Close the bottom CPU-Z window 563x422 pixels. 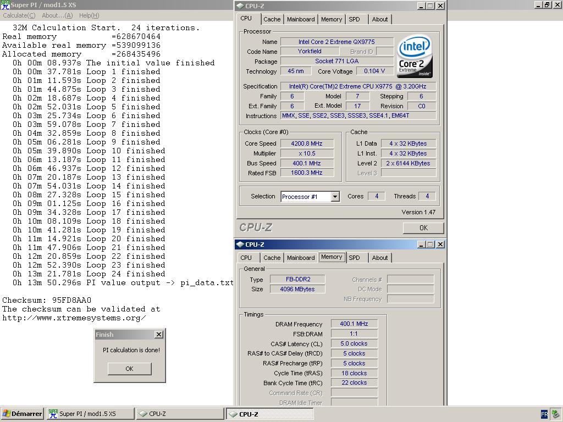440,245
